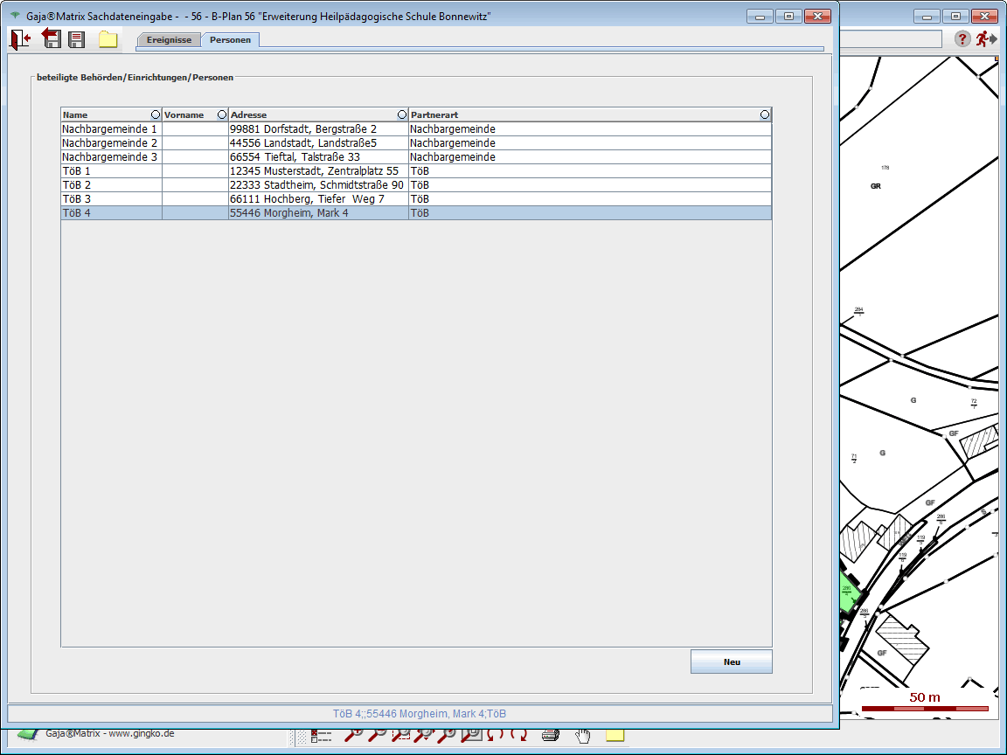1007x755 pixels.
Task: Open the yellow folder icon in dialog toolbar
Action: (x=108, y=39)
